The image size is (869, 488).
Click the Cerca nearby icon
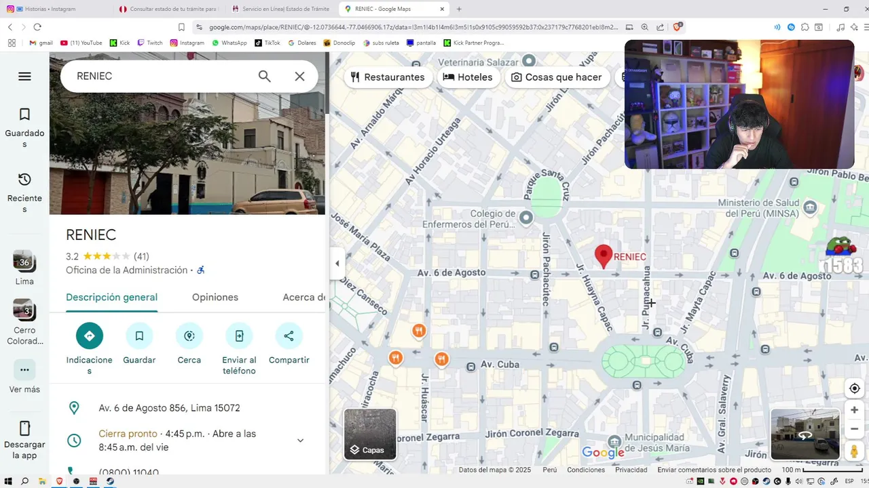(189, 336)
